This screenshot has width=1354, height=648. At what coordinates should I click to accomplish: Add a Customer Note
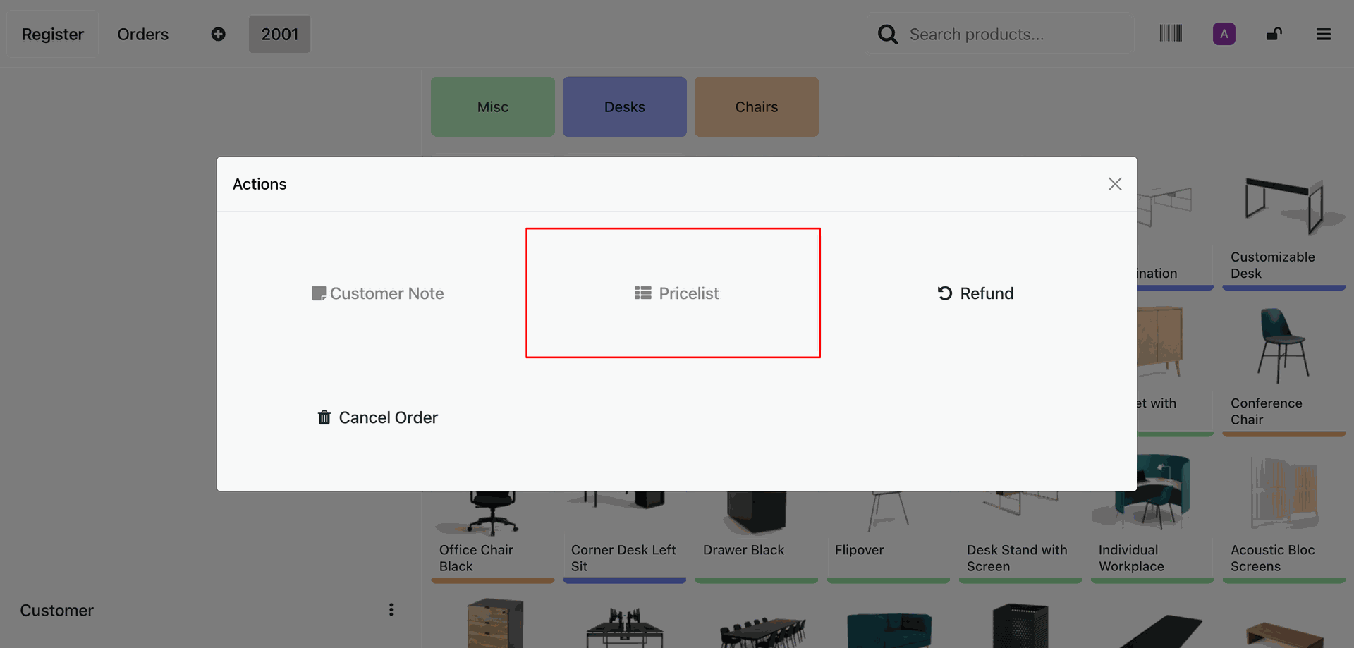tap(378, 293)
